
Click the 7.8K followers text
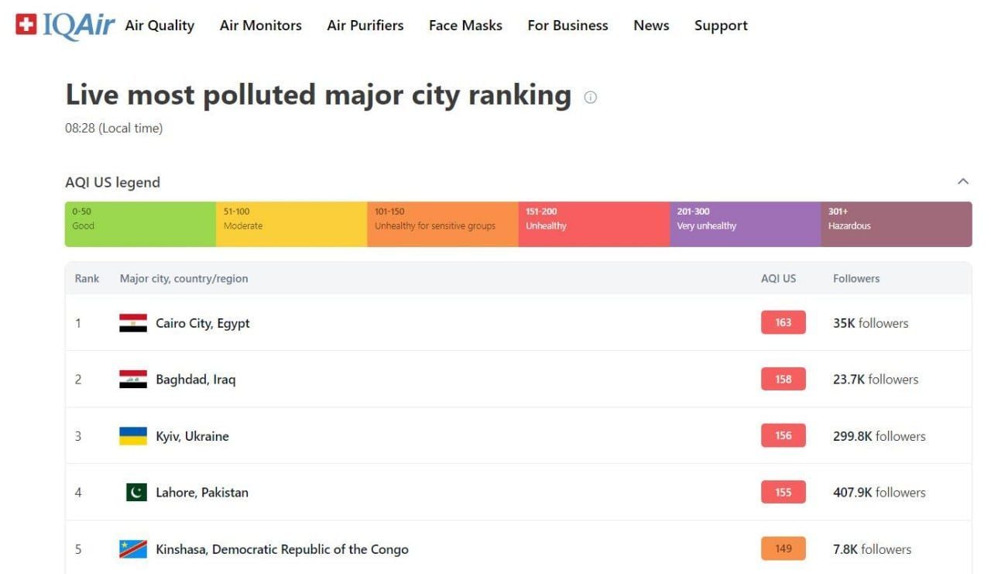(873, 549)
